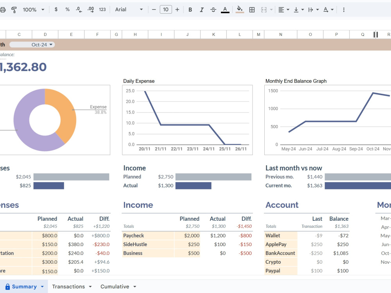Open the borders tool
This screenshot has height=293, width=391.
(x=252, y=9)
